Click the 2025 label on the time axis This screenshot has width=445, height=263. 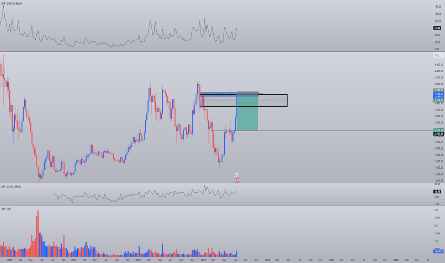(203, 260)
